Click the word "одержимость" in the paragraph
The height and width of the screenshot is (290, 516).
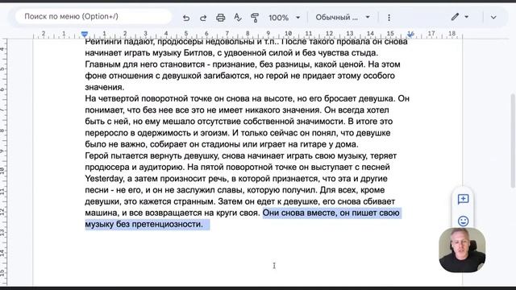(164, 133)
